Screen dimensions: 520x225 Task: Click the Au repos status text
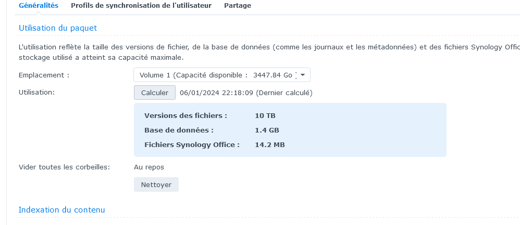[x=149, y=167]
